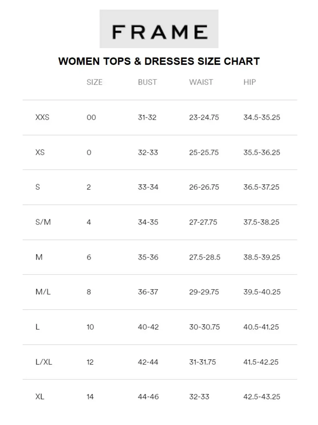Click the HIP column header

tap(249, 82)
